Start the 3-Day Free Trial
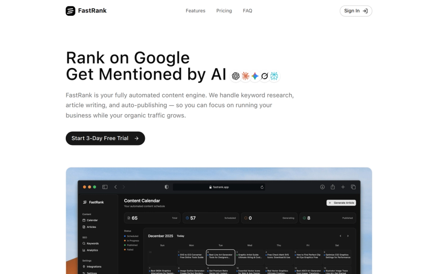 pyautogui.click(x=105, y=138)
